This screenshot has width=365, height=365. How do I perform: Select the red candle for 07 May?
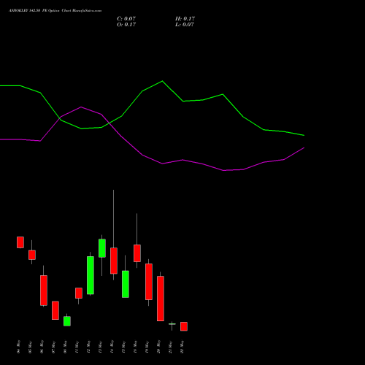tap(55, 310)
